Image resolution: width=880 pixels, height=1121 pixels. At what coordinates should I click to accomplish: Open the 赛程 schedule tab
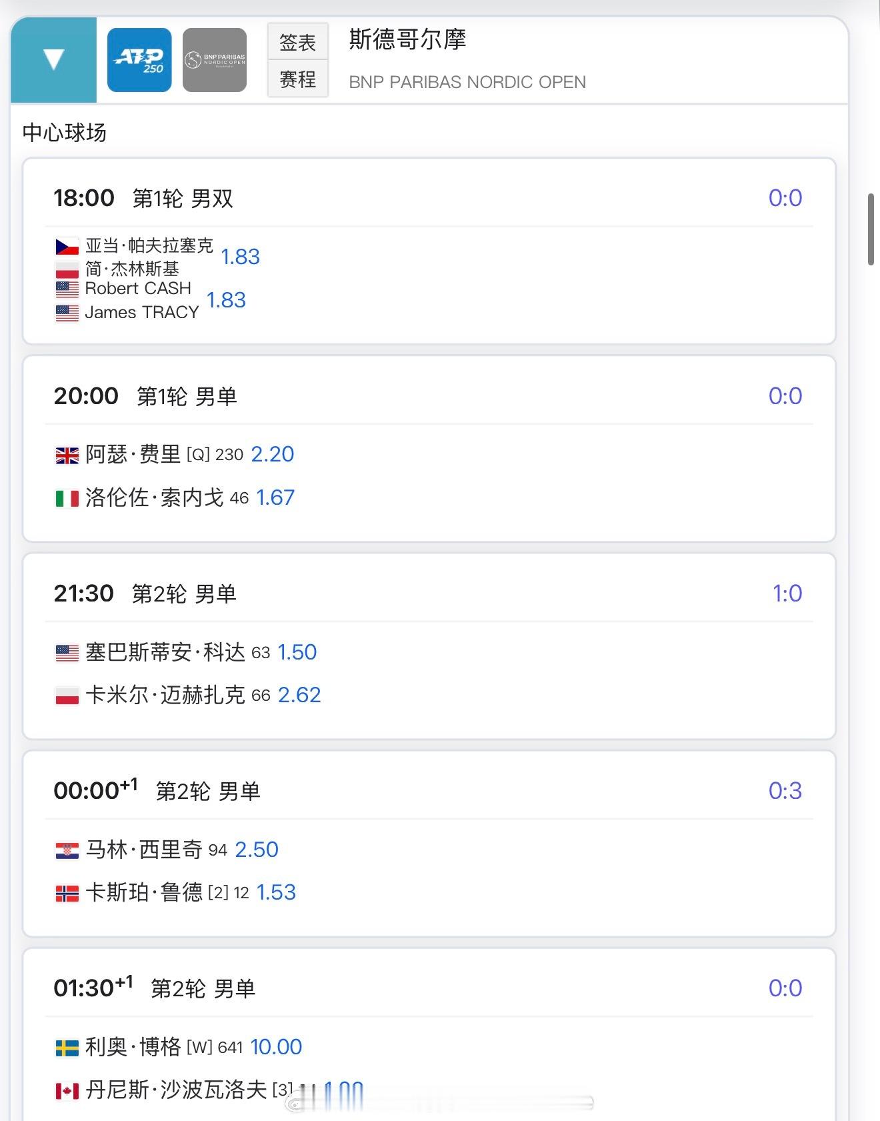(x=297, y=79)
